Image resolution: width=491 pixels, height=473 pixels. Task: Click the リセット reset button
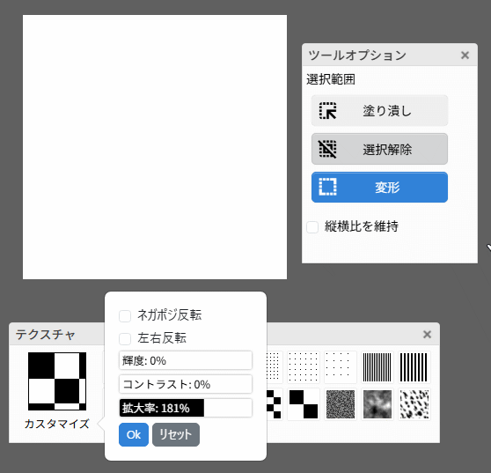(176, 435)
